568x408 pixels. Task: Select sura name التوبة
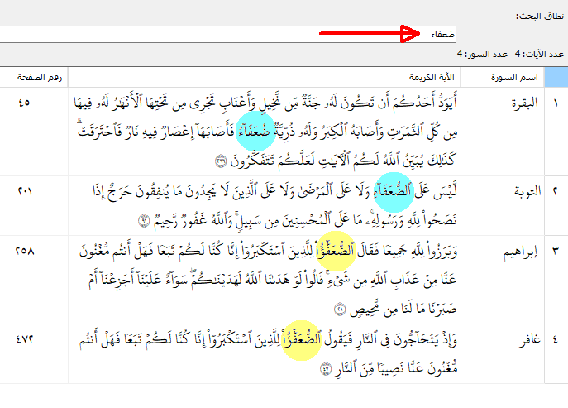click(x=527, y=191)
